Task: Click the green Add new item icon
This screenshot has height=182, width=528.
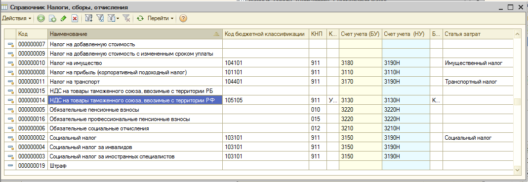Action: 41,19
